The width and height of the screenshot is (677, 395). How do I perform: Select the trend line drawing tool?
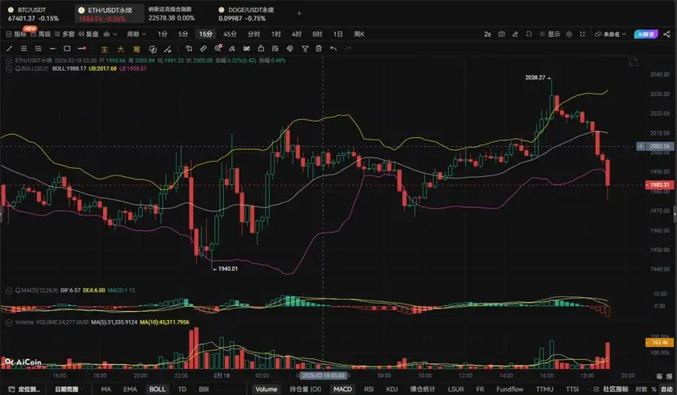(x=10, y=49)
